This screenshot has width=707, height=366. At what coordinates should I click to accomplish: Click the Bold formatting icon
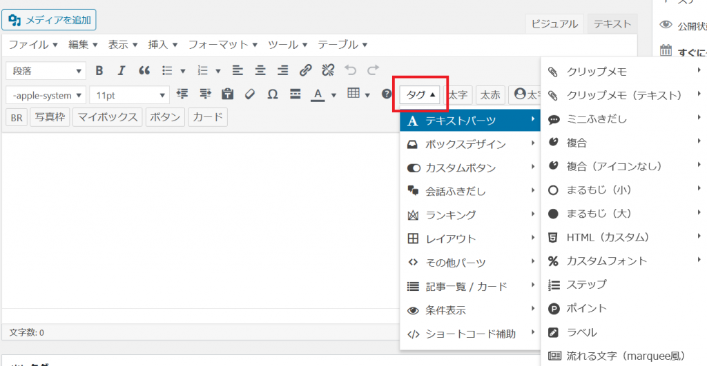coord(99,71)
